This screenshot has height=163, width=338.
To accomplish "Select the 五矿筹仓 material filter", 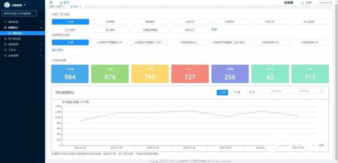I will pyautogui.click(x=230, y=42).
